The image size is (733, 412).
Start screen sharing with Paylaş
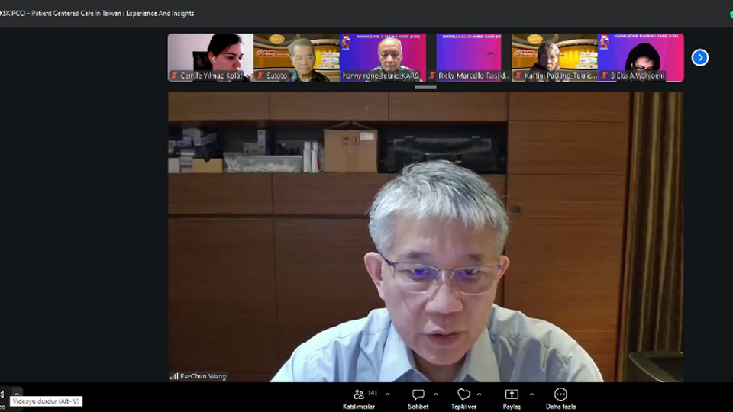tap(512, 399)
